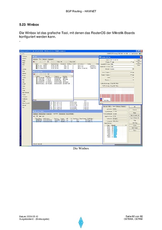Click the Start button in Bandwidth Test

tap(139, 60)
